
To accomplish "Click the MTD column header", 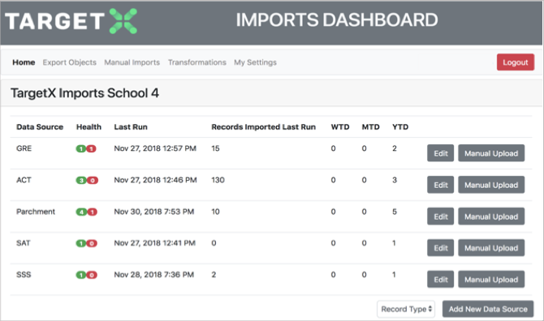I will (370, 127).
